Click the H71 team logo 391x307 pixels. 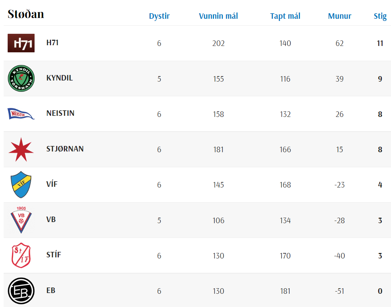click(x=21, y=43)
